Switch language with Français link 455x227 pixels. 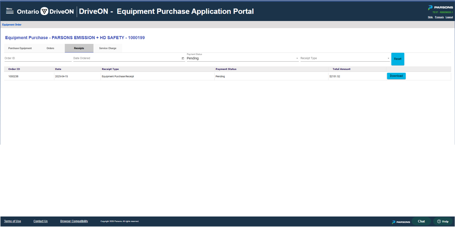click(439, 17)
